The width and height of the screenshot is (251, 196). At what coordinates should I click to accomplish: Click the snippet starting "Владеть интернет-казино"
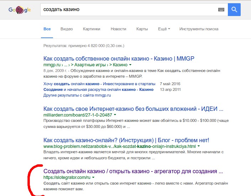click(134, 155)
